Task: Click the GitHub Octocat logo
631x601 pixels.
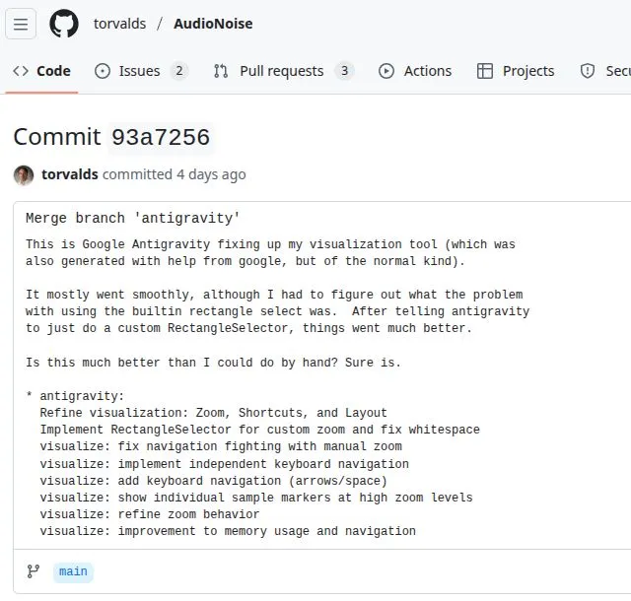Action: tap(64, 24)
